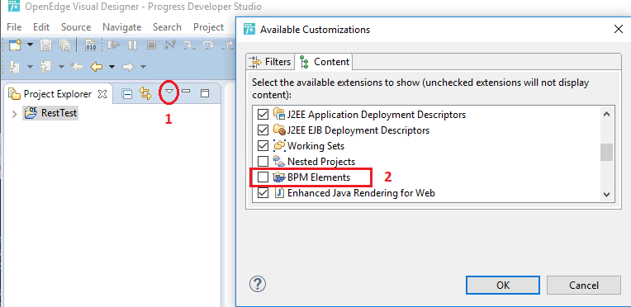Enable the BPM Elements checkbox
Screen dimensions: 631x307
263,177
